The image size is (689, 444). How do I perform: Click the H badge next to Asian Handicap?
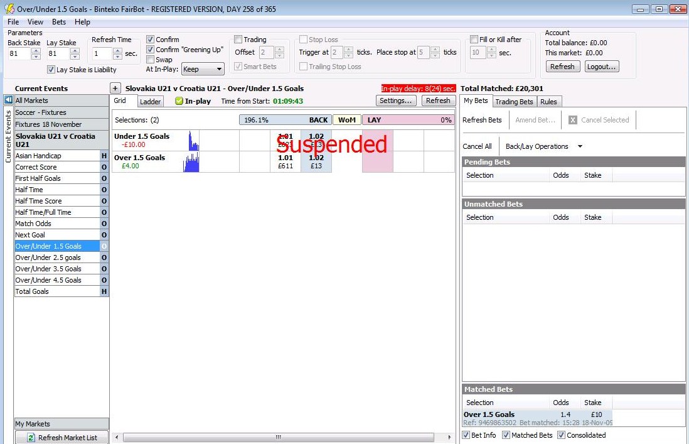pyautogui.click(x=104, y=156)
